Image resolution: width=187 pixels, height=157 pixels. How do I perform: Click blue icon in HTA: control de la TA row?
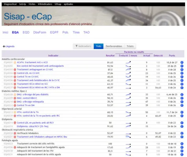click(x=182, y=112)
